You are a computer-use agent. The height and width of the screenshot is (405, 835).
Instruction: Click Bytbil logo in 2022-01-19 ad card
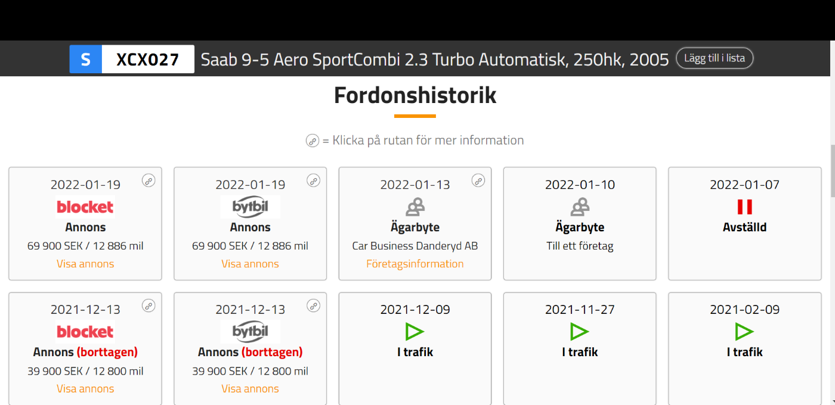[250, 207]
